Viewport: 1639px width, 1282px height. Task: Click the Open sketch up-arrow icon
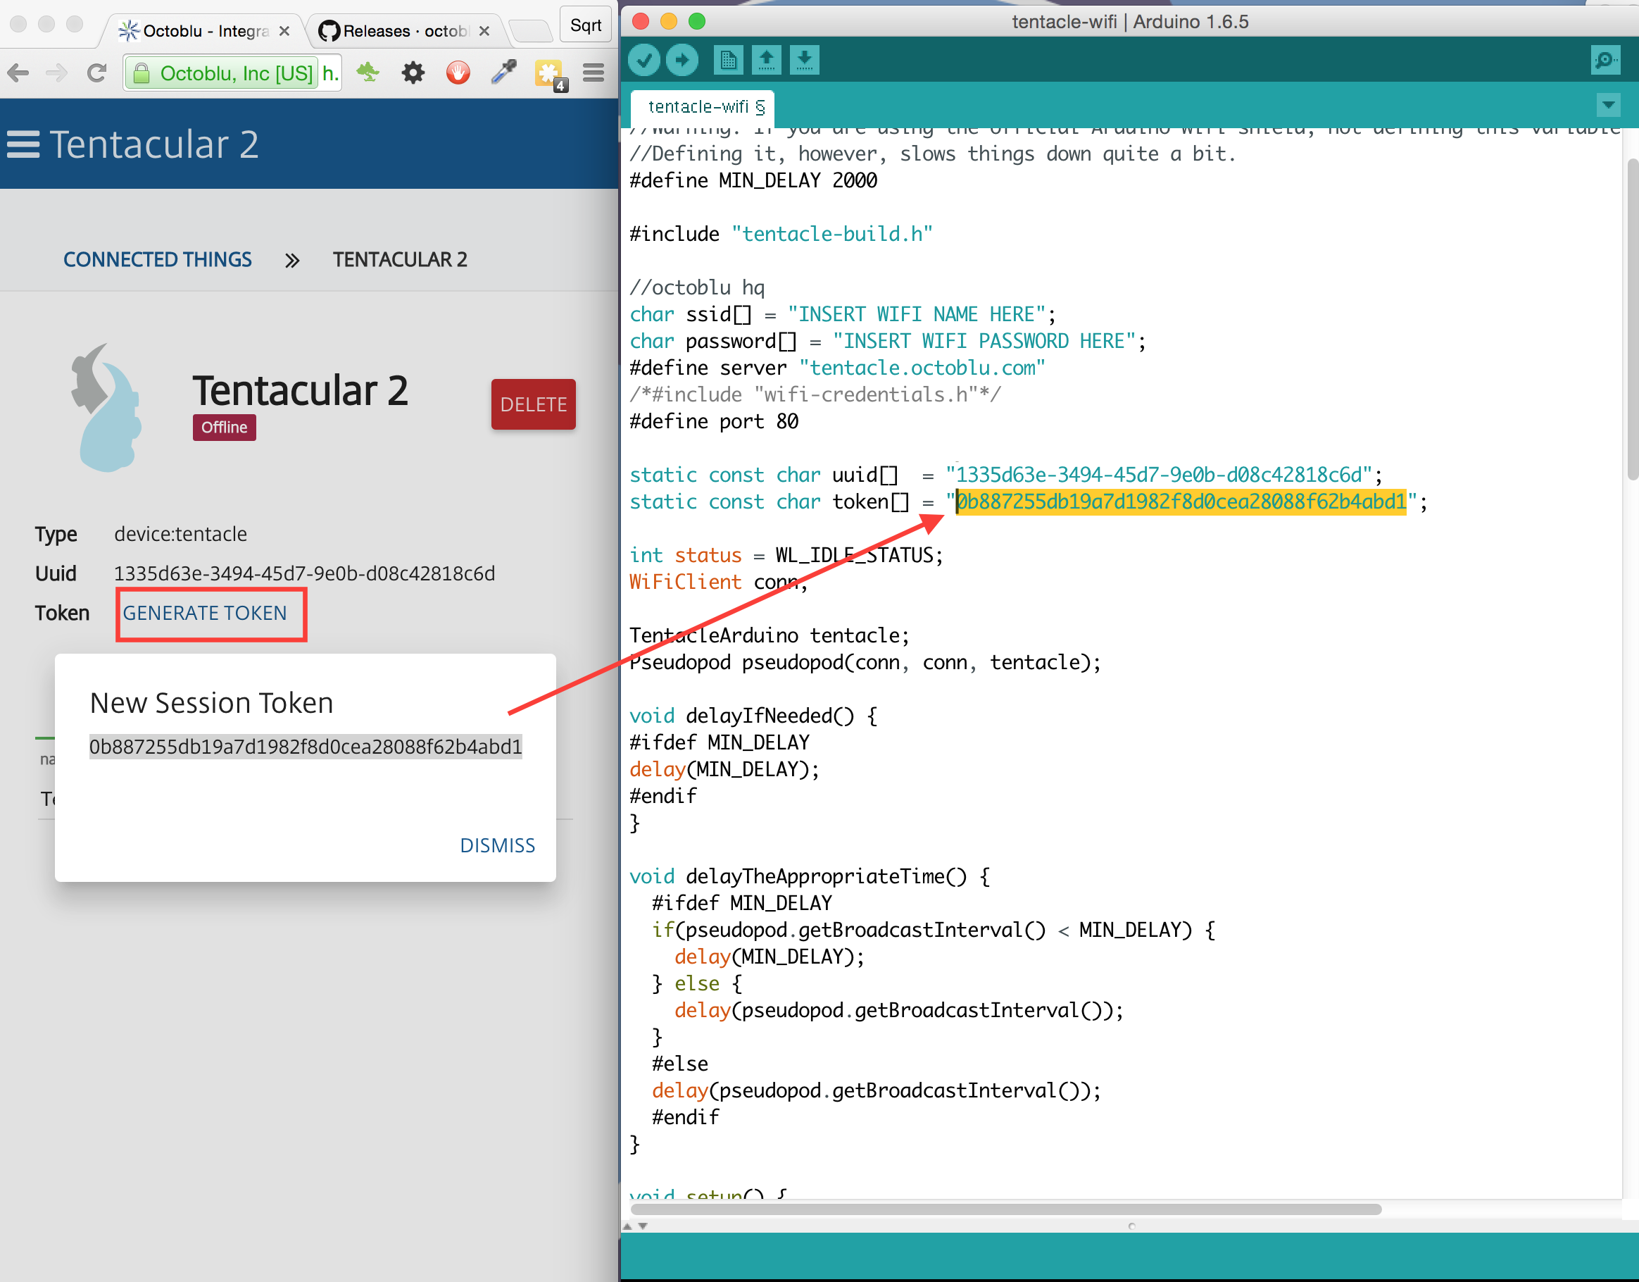tap(765, 60)
